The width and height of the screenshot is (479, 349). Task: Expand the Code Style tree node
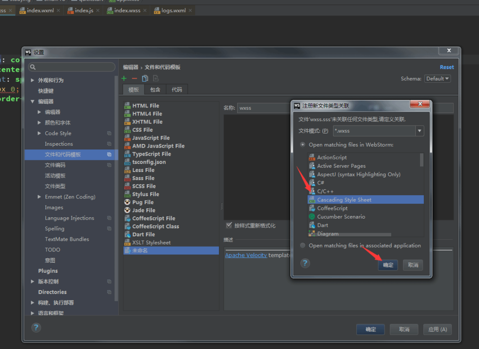[x=39, y=133]
